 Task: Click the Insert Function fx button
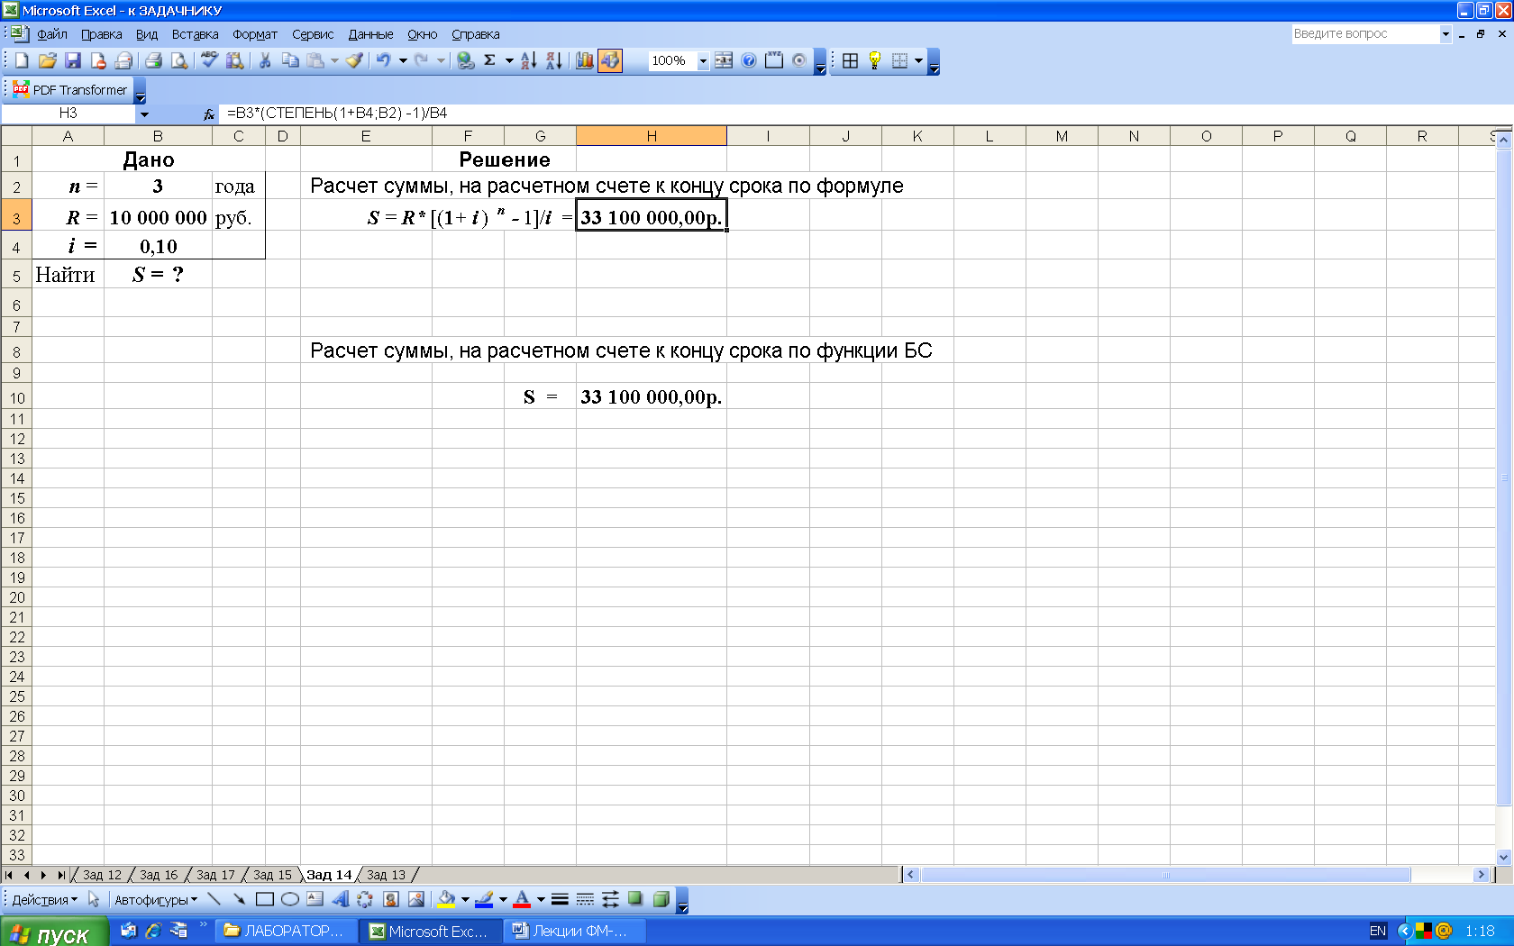[208, 114]
